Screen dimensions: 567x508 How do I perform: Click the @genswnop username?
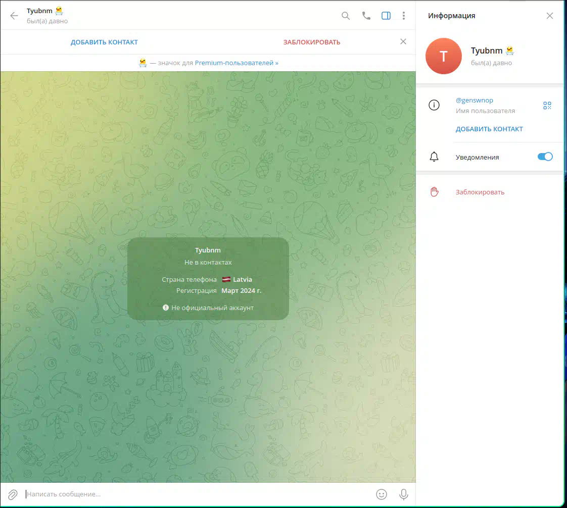475,100
